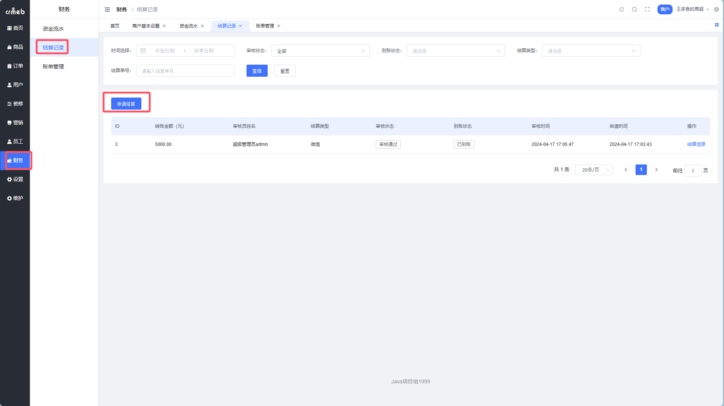Viewport: 724px width, 406px height.
Task: Open 订单 section in sidebar
Action: pos(15,66)
